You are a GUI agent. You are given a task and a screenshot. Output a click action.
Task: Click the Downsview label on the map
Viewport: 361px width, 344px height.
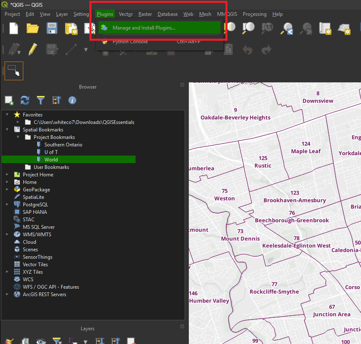(318, 101)
